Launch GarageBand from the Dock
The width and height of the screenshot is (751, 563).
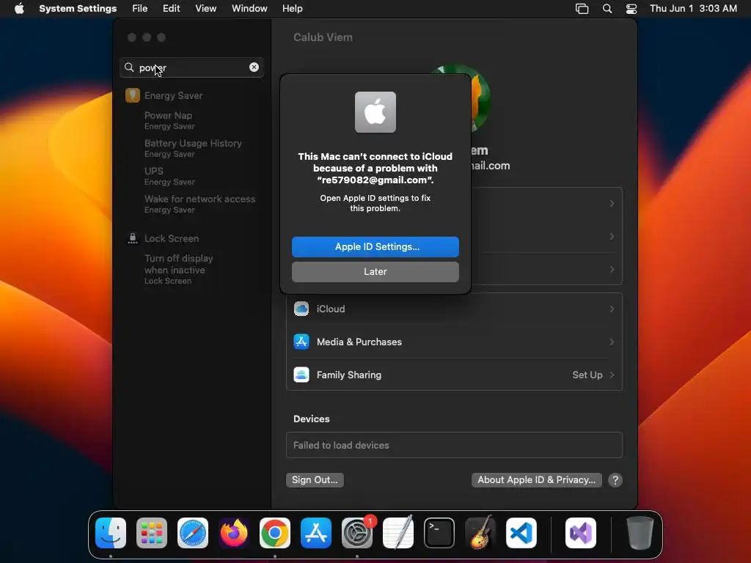pyautogui.click(x=480, y=533)
